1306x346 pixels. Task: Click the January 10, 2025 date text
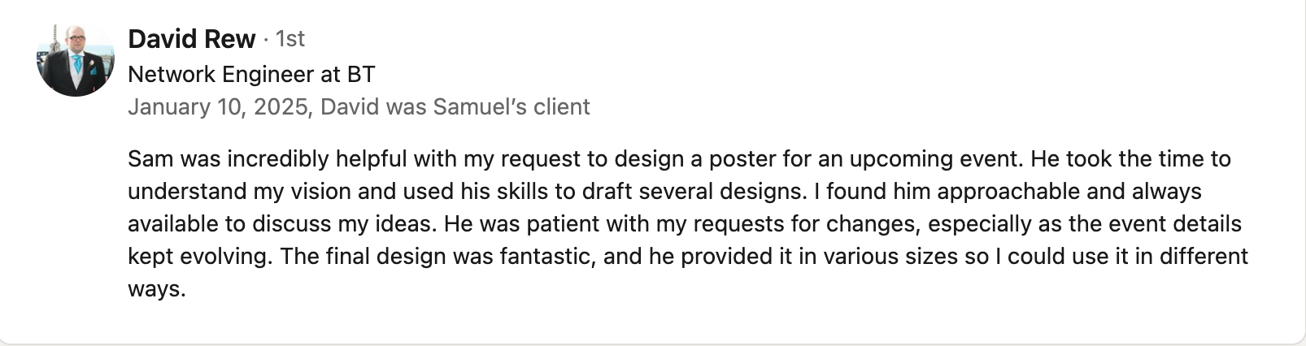[x=217, y=107]
